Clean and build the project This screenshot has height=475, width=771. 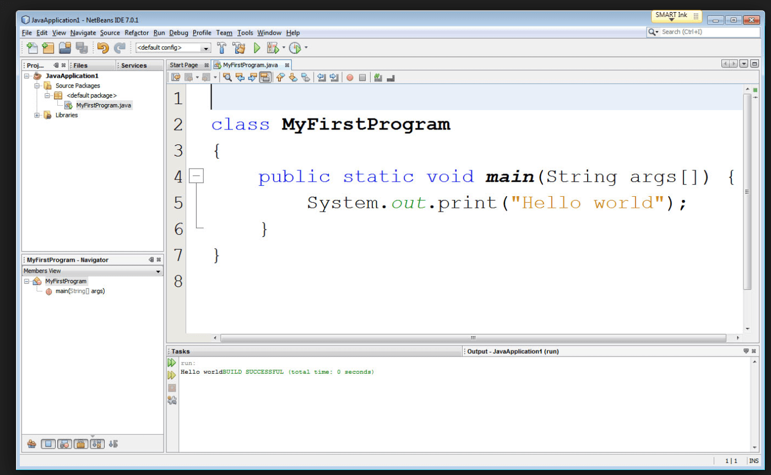238,48
